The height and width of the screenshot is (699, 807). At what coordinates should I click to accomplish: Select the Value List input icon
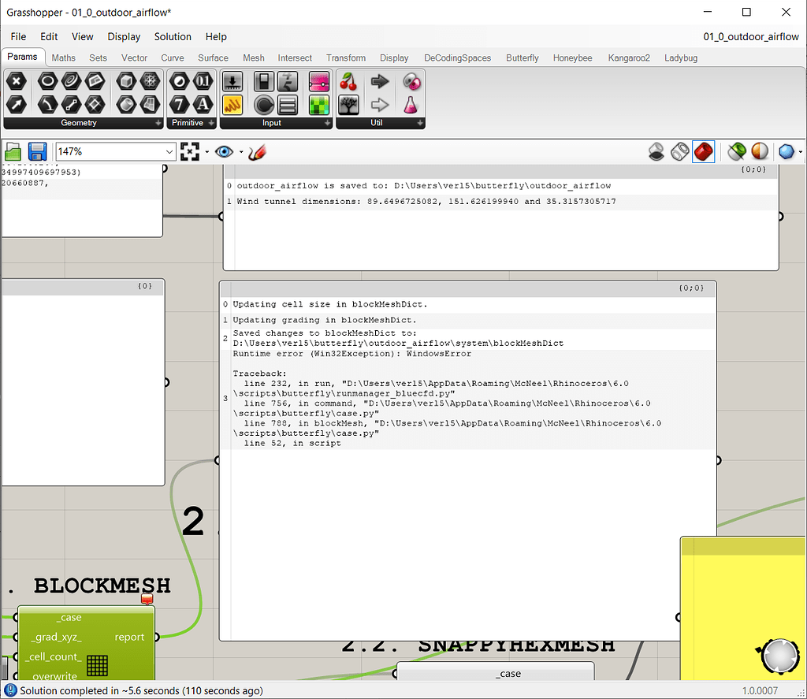pyautogui.click(x=288, y=105)
